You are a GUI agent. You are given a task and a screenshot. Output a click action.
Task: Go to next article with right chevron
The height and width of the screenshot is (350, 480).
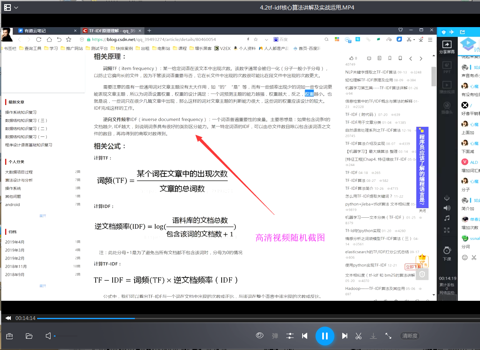point(421,58)
